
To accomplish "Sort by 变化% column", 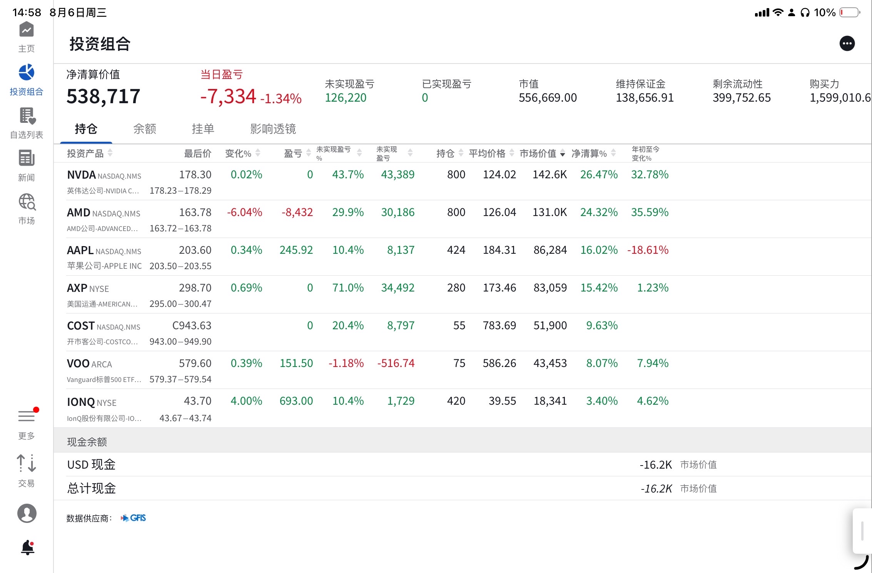I will 242,153.
